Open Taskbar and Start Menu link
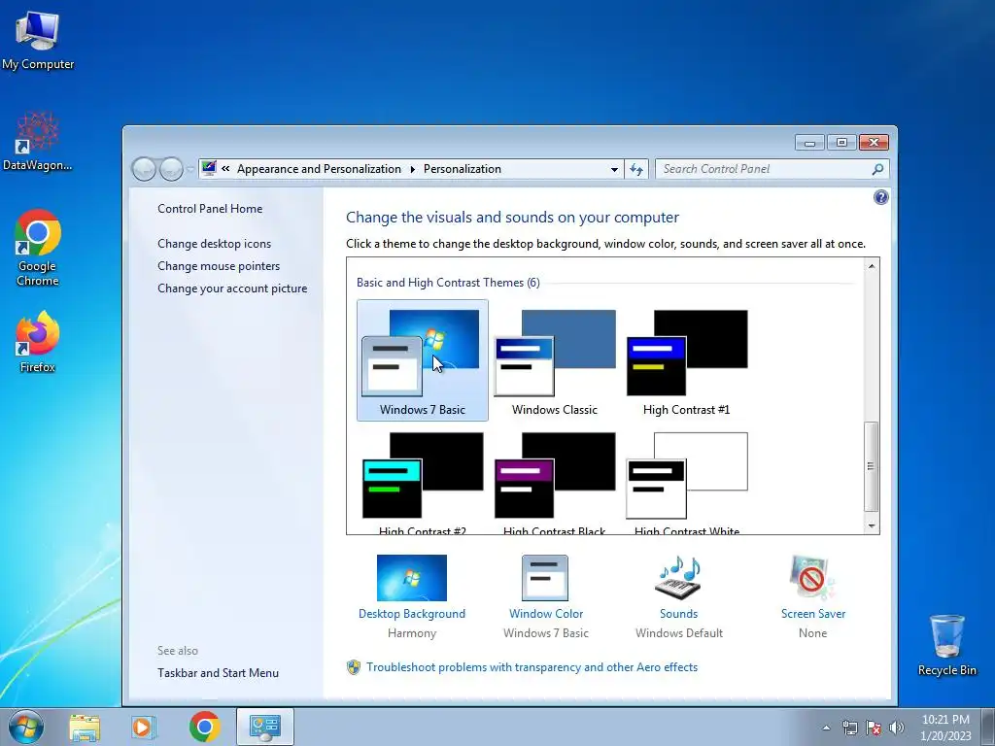This screenshot has width=995, height=746. (x=218, y=673)
